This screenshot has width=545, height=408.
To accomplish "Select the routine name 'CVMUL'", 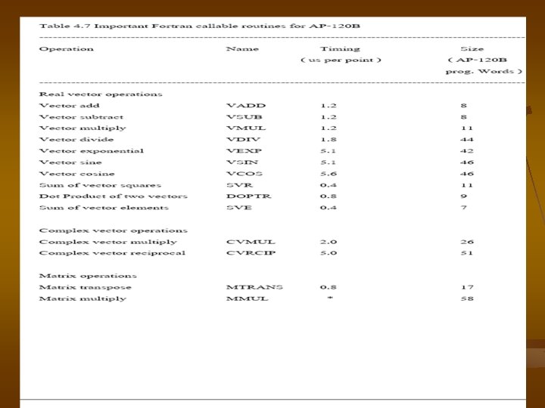I will [251, 242].
